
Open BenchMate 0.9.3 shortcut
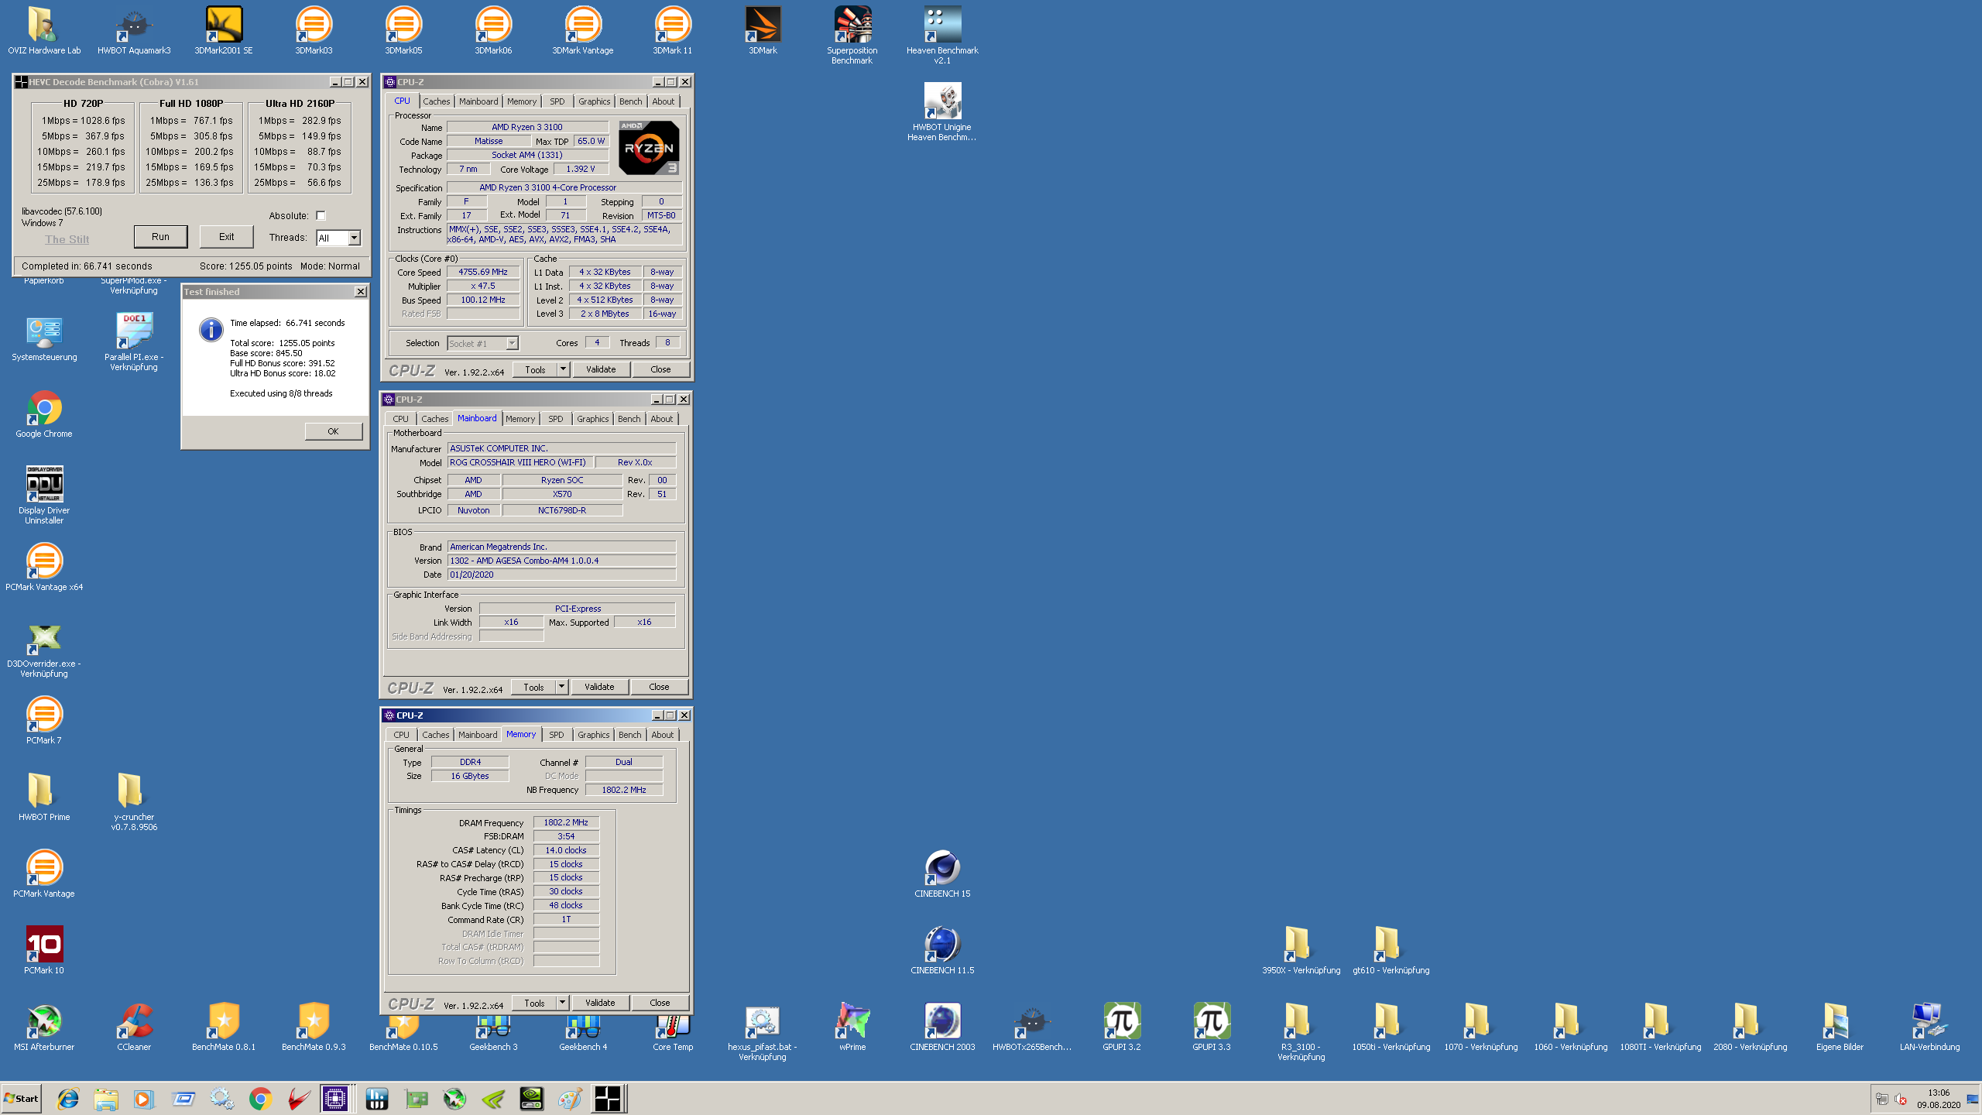point(314,1027)
